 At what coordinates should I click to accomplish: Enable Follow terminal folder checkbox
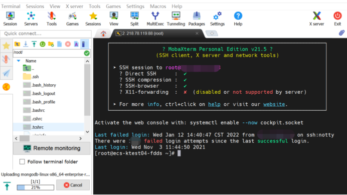click(22, 162)
